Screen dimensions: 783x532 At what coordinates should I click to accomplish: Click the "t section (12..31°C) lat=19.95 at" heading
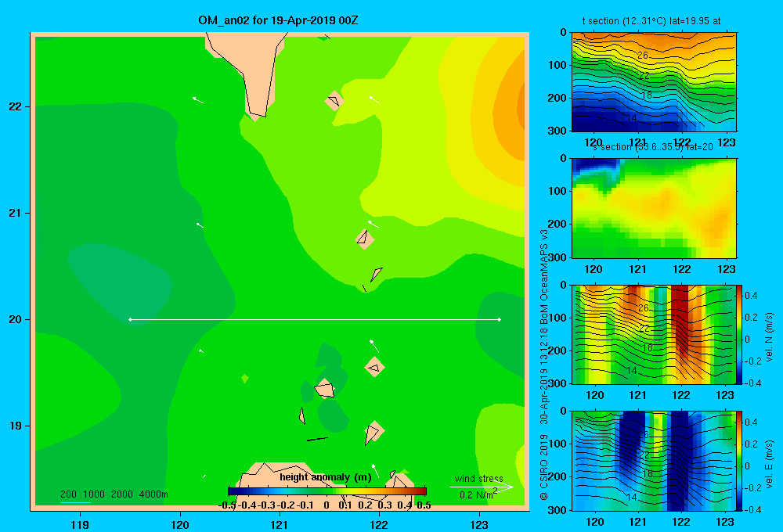coord(651,21)
